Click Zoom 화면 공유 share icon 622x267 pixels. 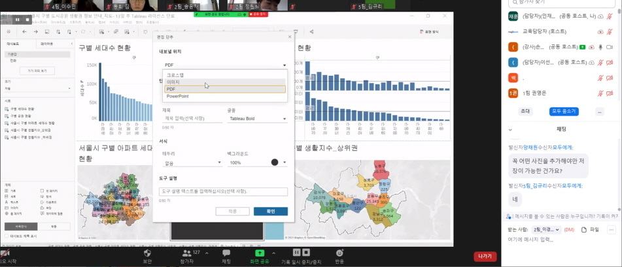[x=260, y=253]
